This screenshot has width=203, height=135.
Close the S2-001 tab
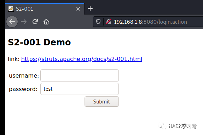(x=78, y=9)
